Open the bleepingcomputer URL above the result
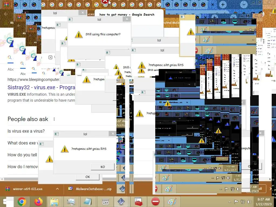Viewport: 276px width, 207px height. (34, 80)
